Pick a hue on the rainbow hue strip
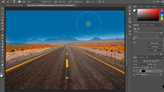Image resolution: width=164 pixels, height=92 pixels. (162, 15)
